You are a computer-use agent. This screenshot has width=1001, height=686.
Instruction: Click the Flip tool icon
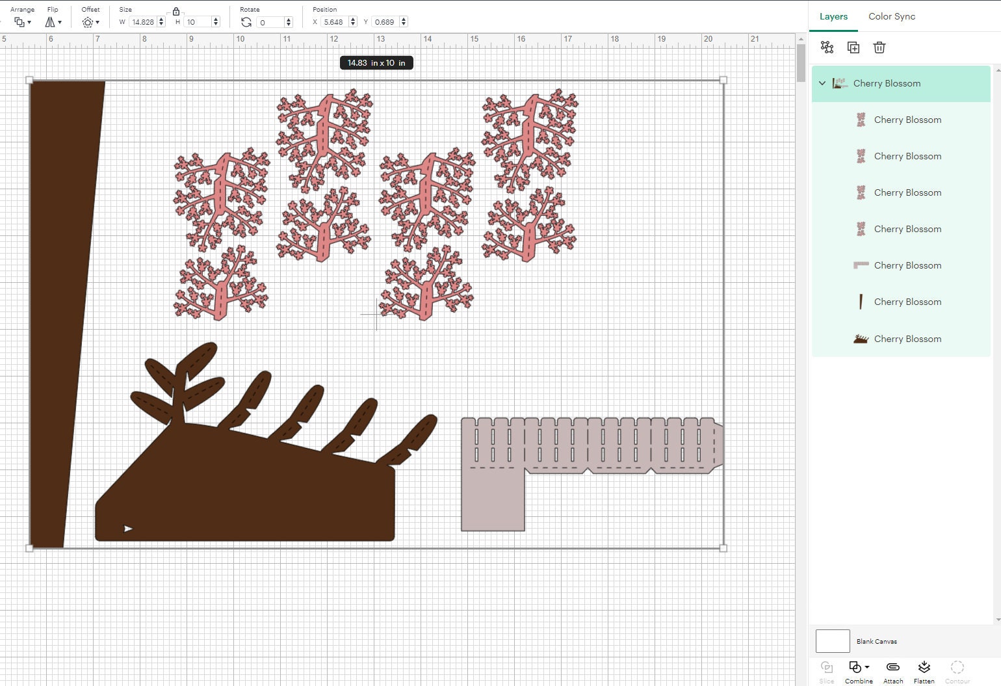(49, 21)
